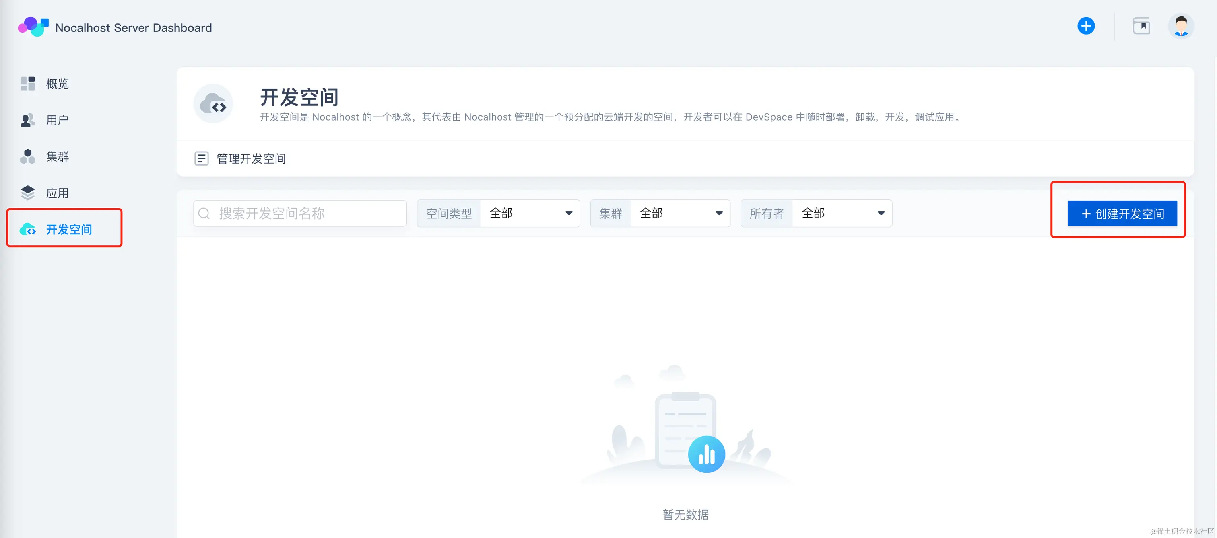Open the user avatar profile menu
Image resolution: width=1217 pixels, height=538 pixels.
click(1181, 26)
